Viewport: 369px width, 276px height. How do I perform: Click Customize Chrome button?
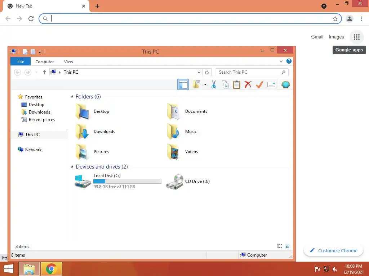point(333,250)
